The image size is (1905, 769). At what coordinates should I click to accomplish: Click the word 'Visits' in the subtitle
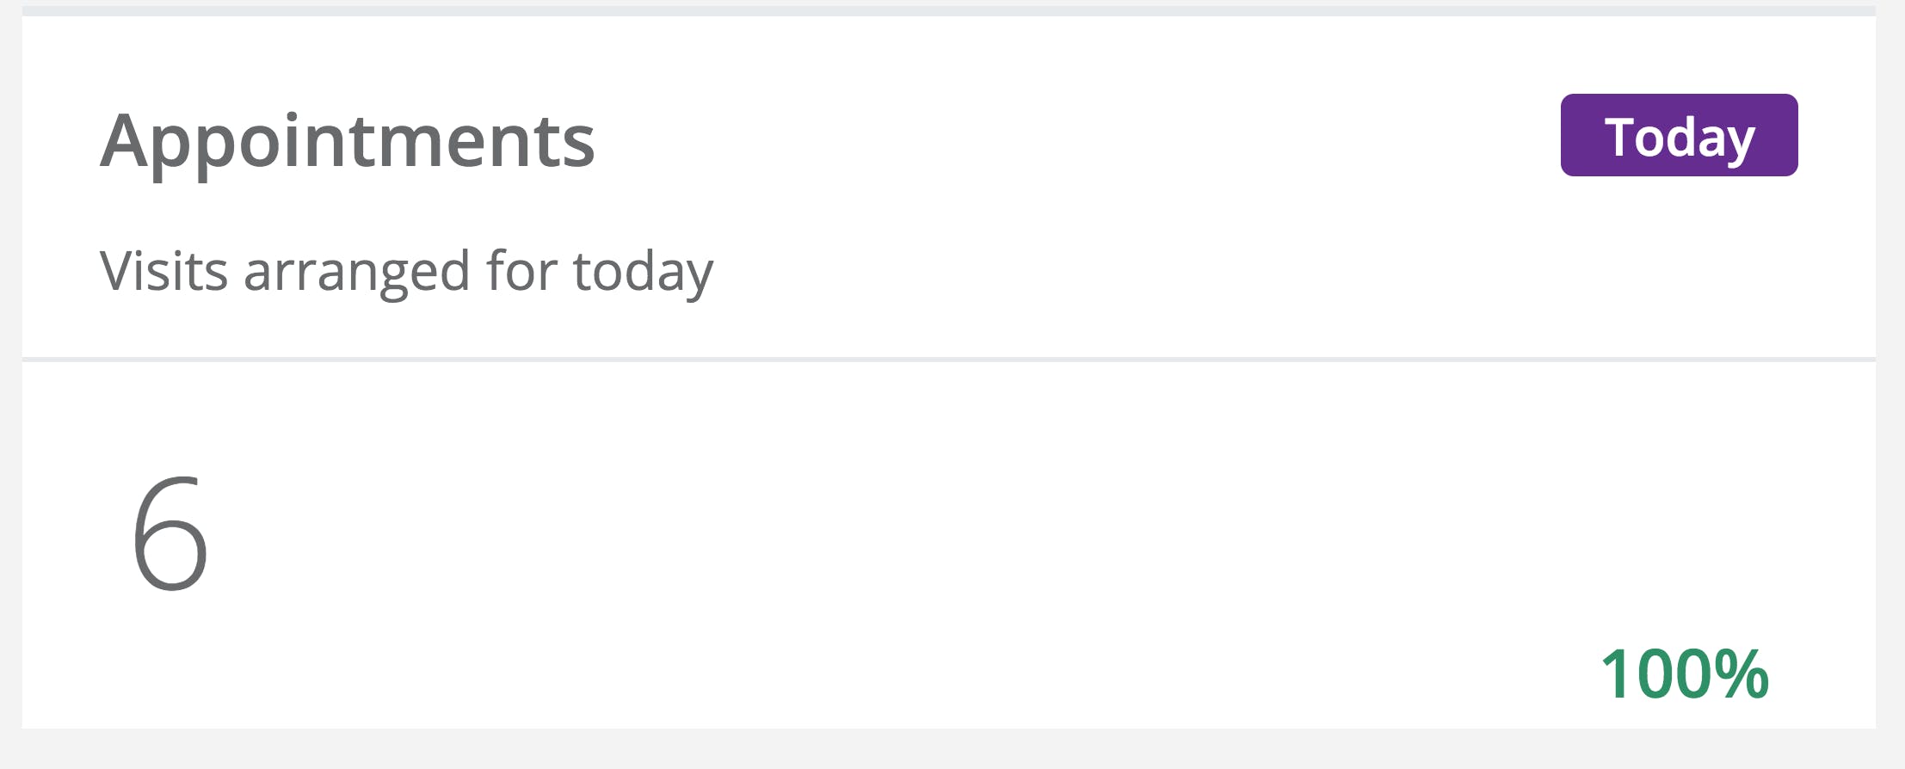[x=163, y=271]
